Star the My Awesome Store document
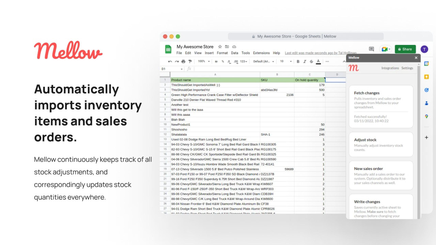436x245 pixels. [x=220, y=47]
